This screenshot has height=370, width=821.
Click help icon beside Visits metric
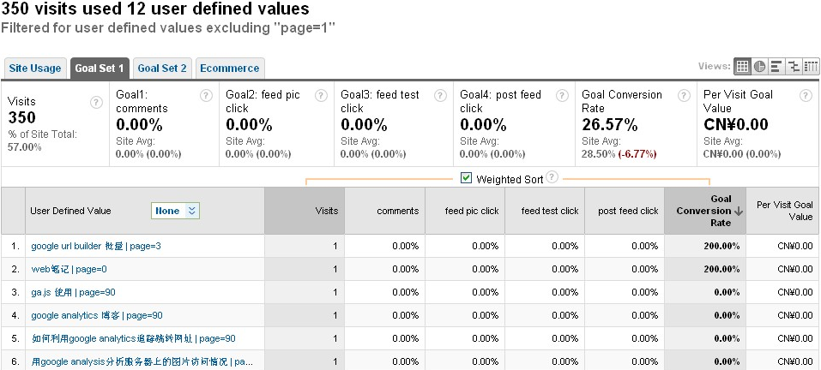pyautogui.click(x=96, y=102)
